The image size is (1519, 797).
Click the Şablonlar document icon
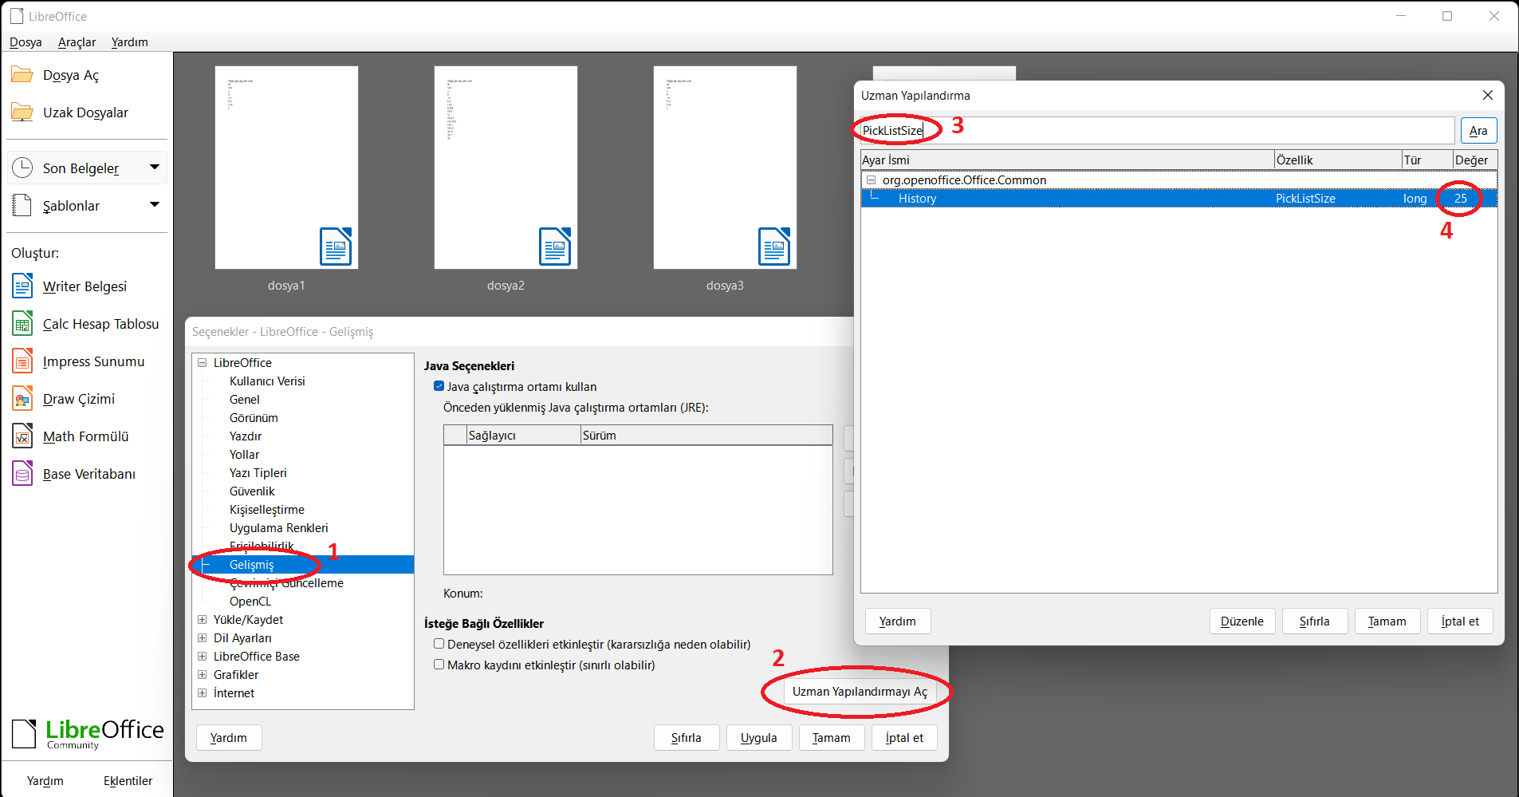pos(22,205)
